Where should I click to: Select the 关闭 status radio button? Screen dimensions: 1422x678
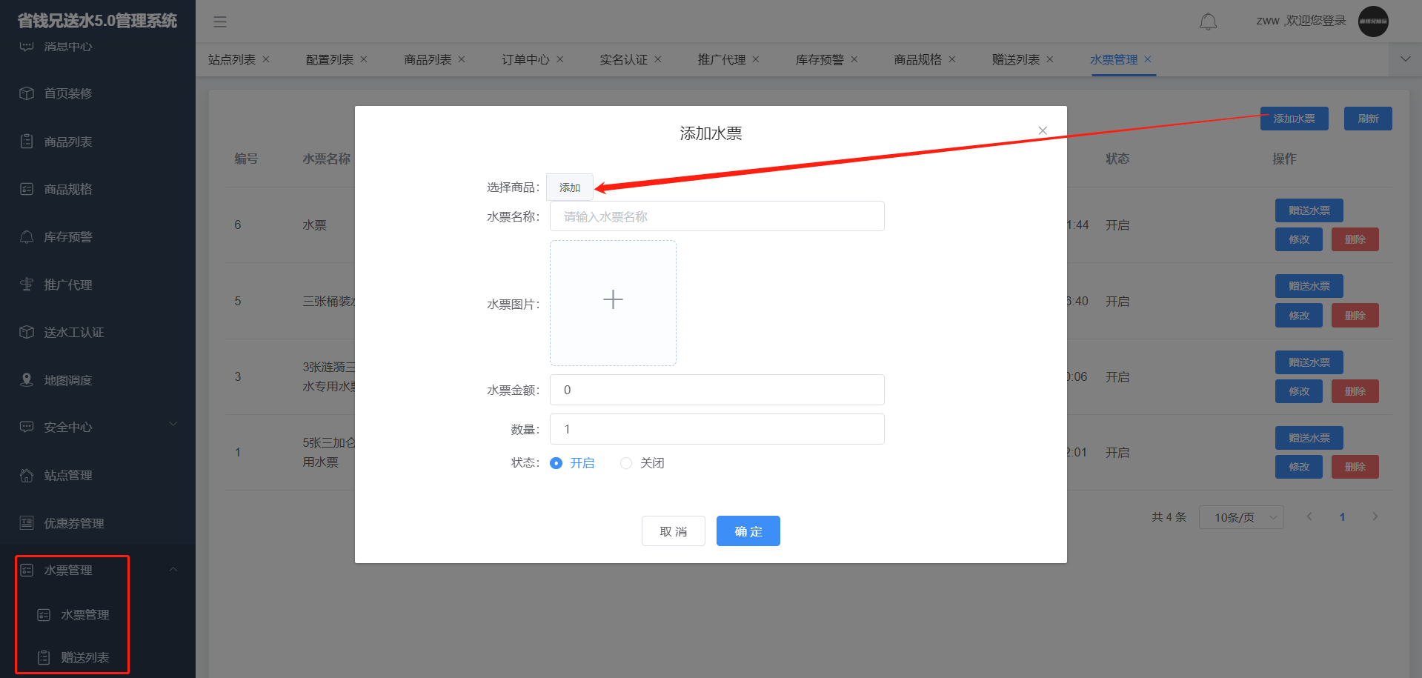626,463
